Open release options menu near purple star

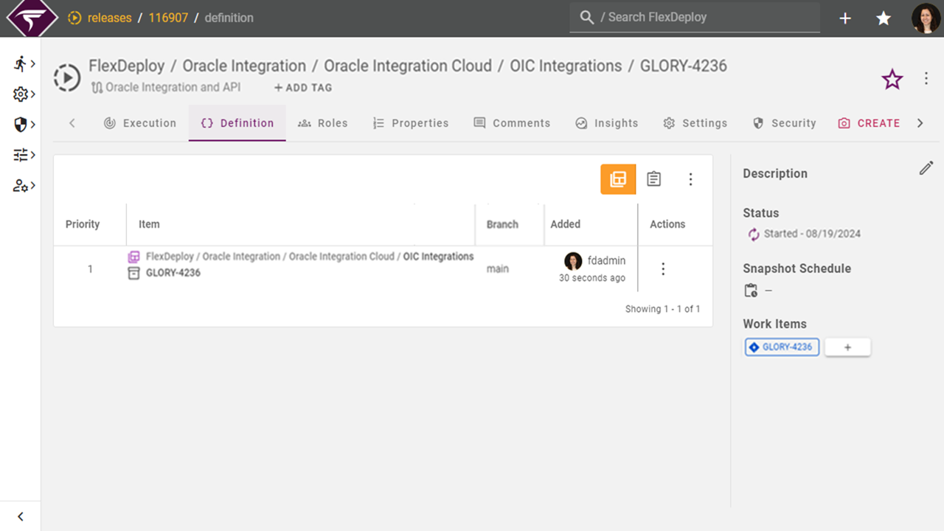(926, 79)
